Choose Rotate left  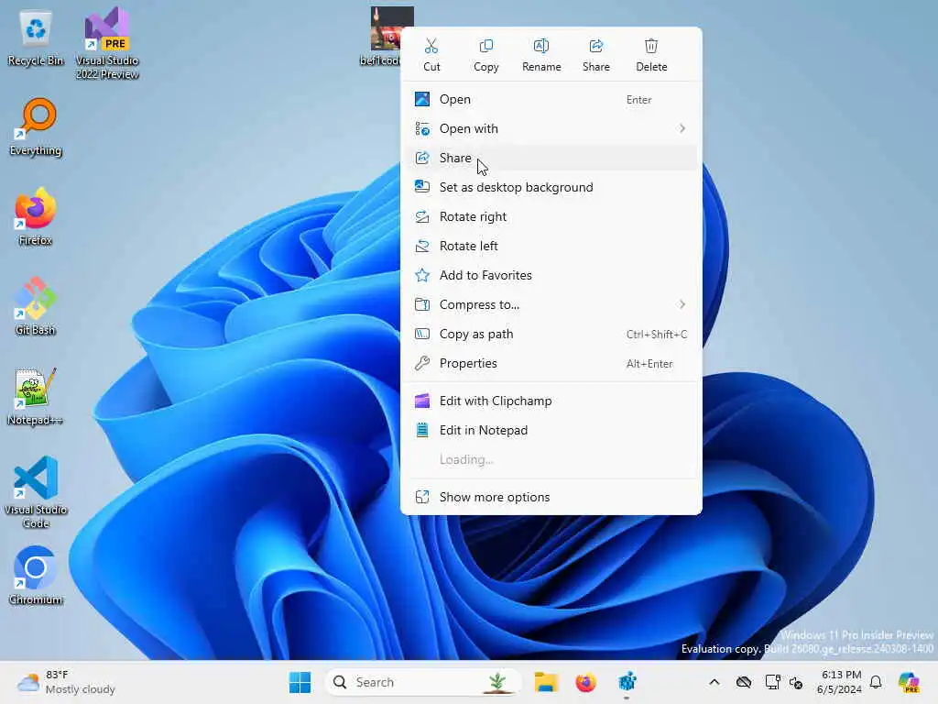pyautogui.click(x=551, y=246)
